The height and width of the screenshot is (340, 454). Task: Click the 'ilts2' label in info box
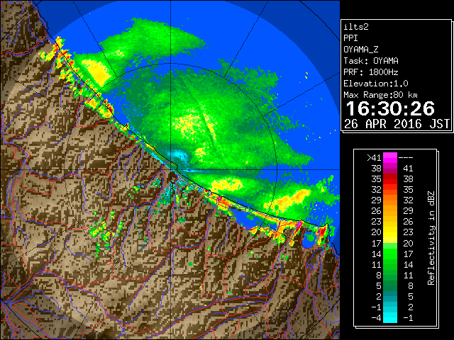[x=356, y=27]
